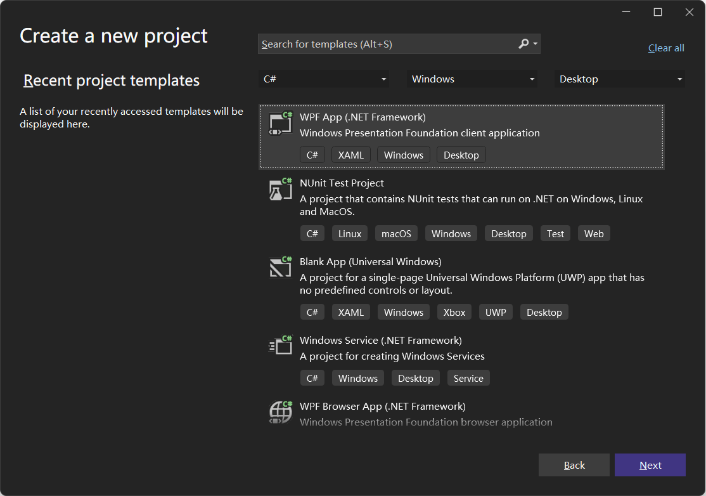Click the Blank App Universal Windows icon
Viewport: 706px width, 496px height.
281,268
